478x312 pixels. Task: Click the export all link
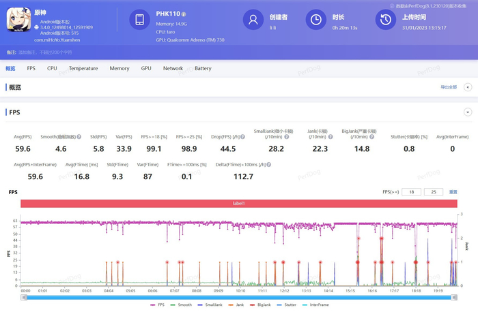pos(448,87)
